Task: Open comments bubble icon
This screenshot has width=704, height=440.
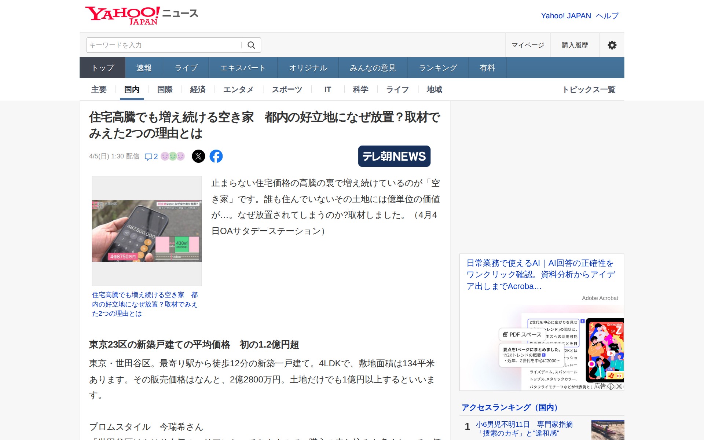Action: pos(148,157)
